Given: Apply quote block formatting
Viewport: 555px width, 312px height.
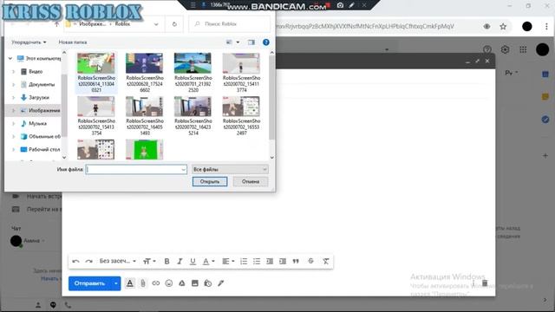Looking at the screenshot, I should [x=296, y=262].
